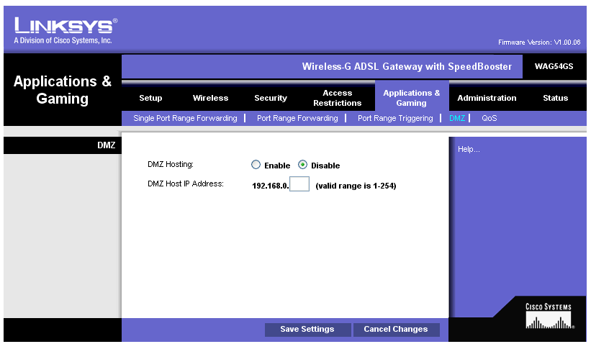The height and width of the screenshot is (344, 591).
Task: Click the Save Settings button
Action: pyautogui.click(x=307, y=330)
